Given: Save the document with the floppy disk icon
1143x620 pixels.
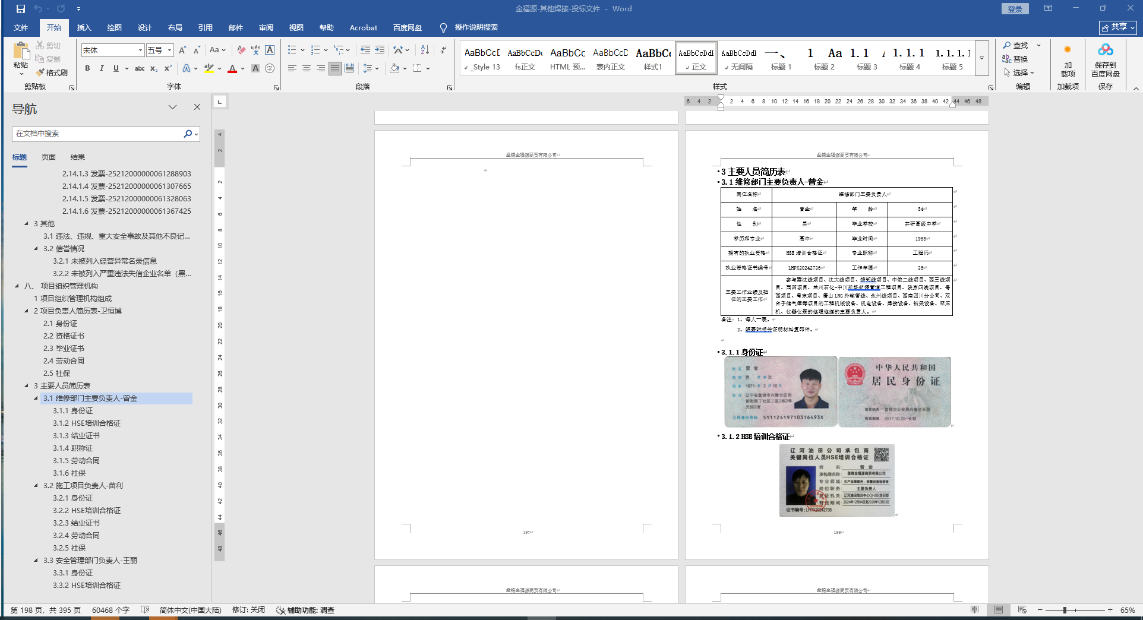Looking at the screenshot, I should (x=21, y=9).
